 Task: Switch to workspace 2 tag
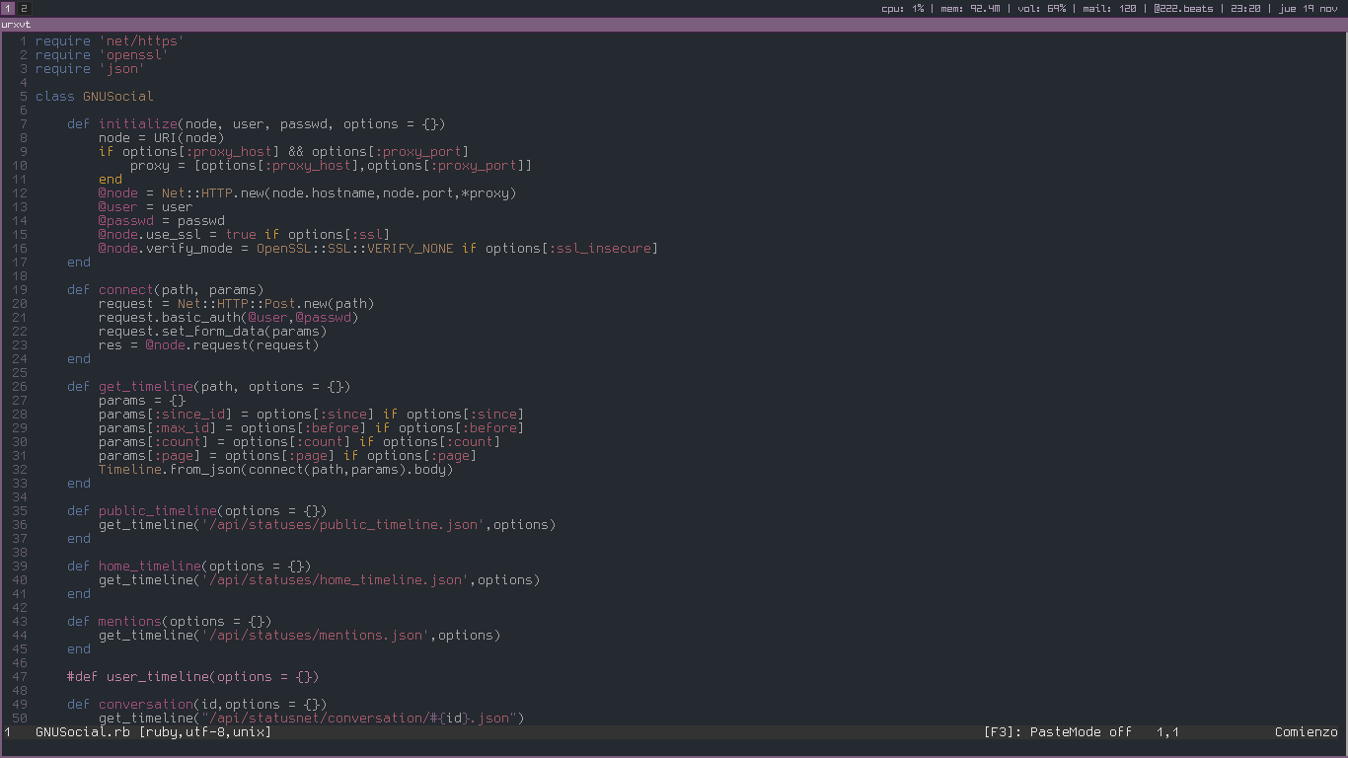[24, 8]
